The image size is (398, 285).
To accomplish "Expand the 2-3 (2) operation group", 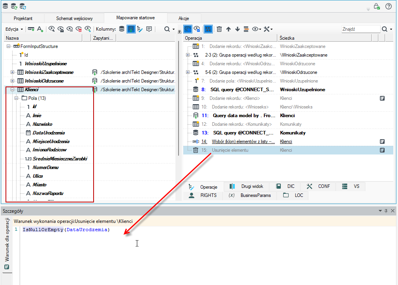I will coord(188,55).
